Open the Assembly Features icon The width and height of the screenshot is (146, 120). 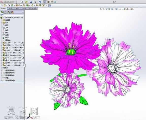click(x=27, y=5)
